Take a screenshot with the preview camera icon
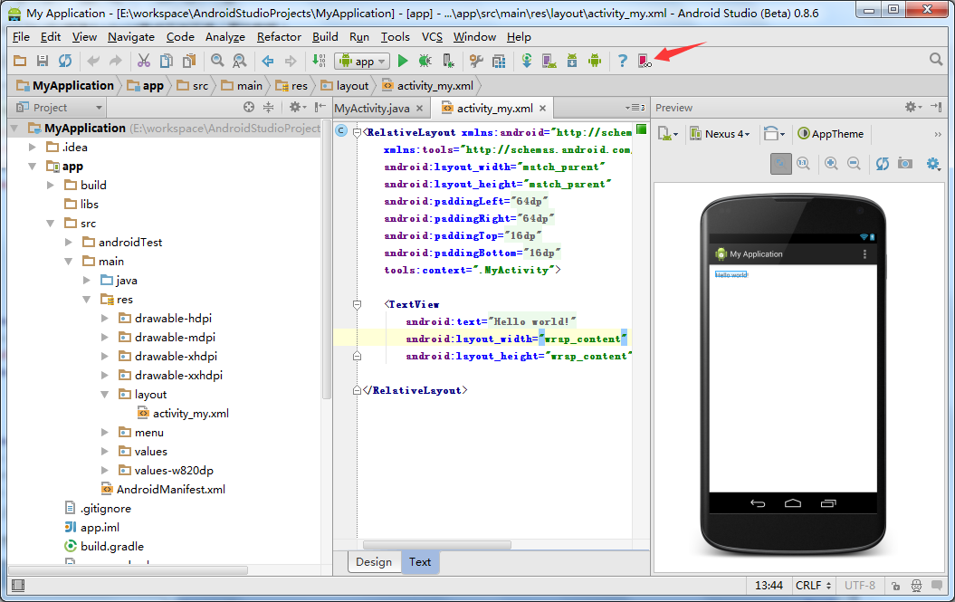 pos(905,163)
